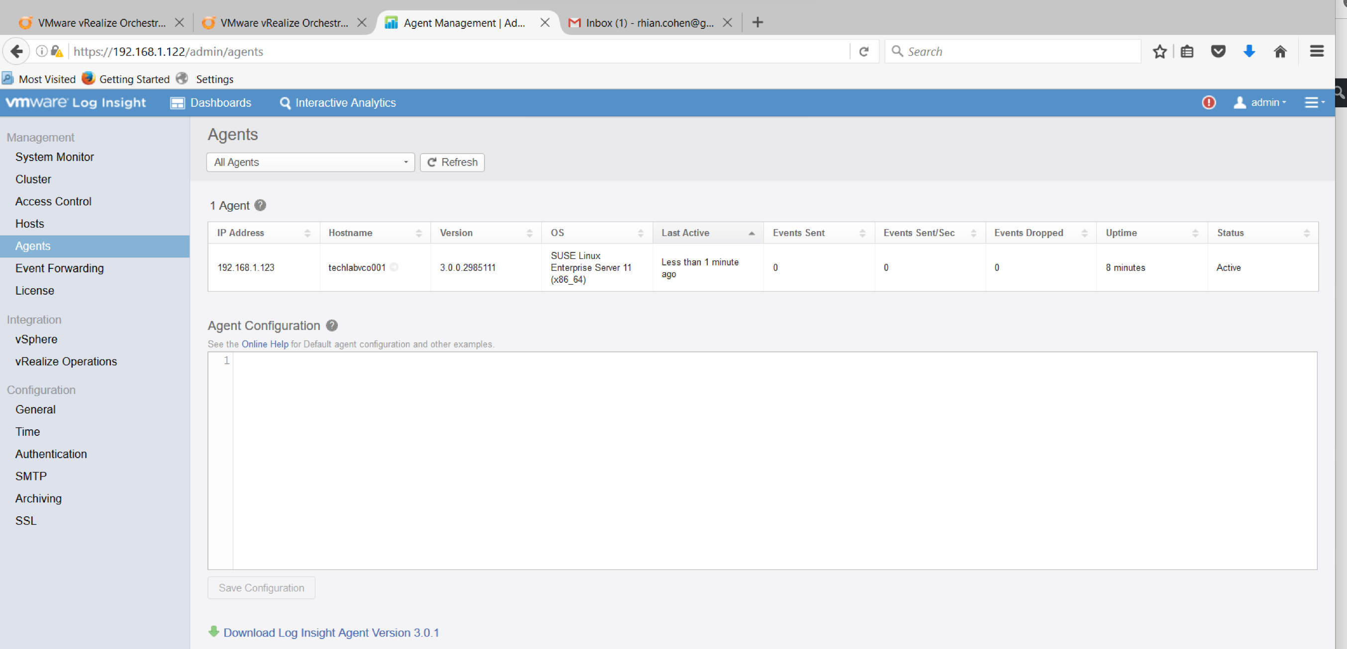The width and height of the screenshot is (1347, 649).
Task: Open Authentication configuration in the sidebar
Action: pos(51,454)
